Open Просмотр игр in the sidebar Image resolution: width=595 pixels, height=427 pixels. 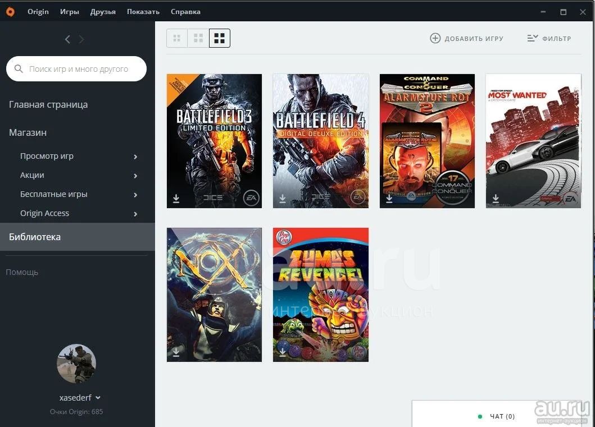pyautogui.click(x=47, y=156)
